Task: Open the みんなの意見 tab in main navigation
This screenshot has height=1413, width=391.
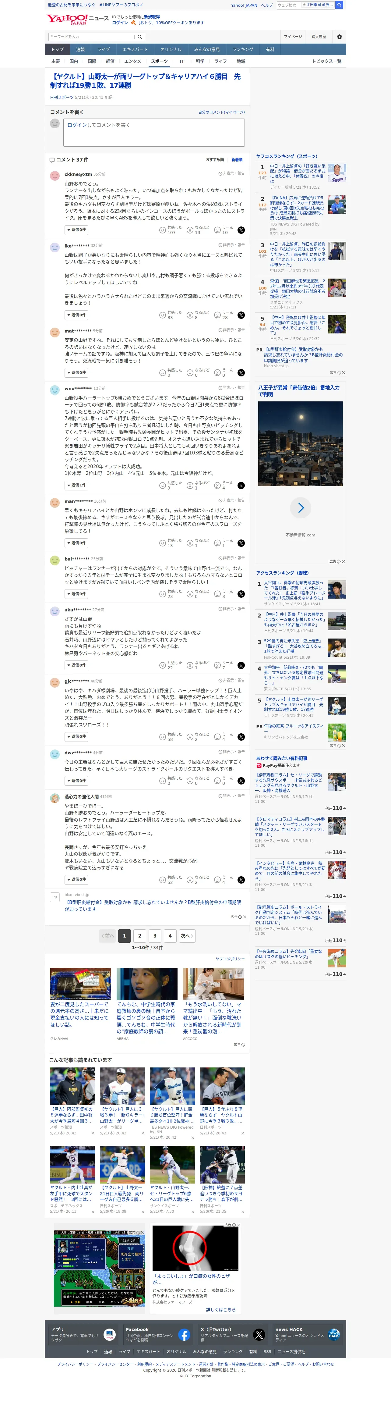Action: pos(207,49)
